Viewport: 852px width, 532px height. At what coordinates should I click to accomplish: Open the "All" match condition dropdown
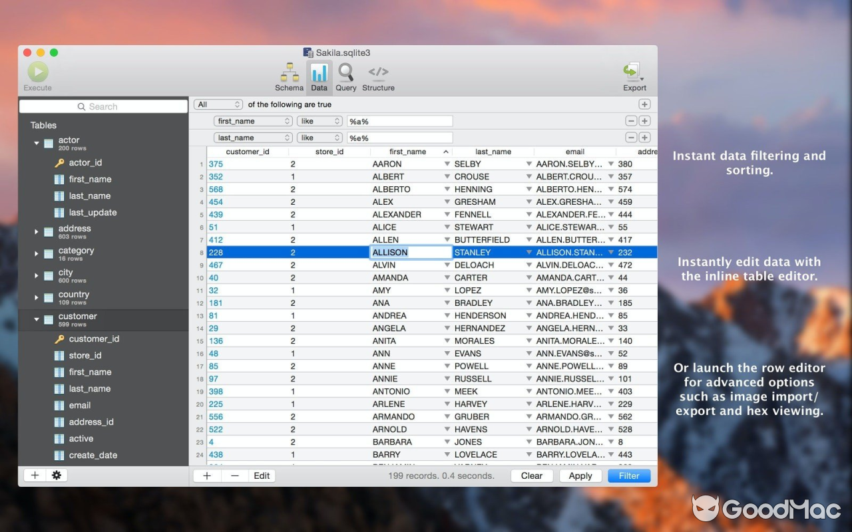tap(218, 104)
